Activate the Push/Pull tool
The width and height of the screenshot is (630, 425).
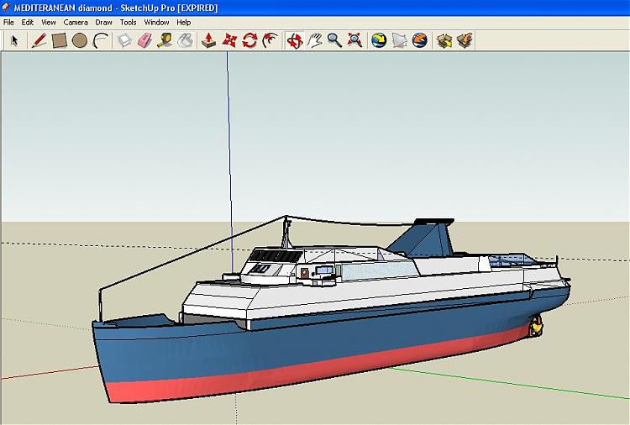[209, 40]
